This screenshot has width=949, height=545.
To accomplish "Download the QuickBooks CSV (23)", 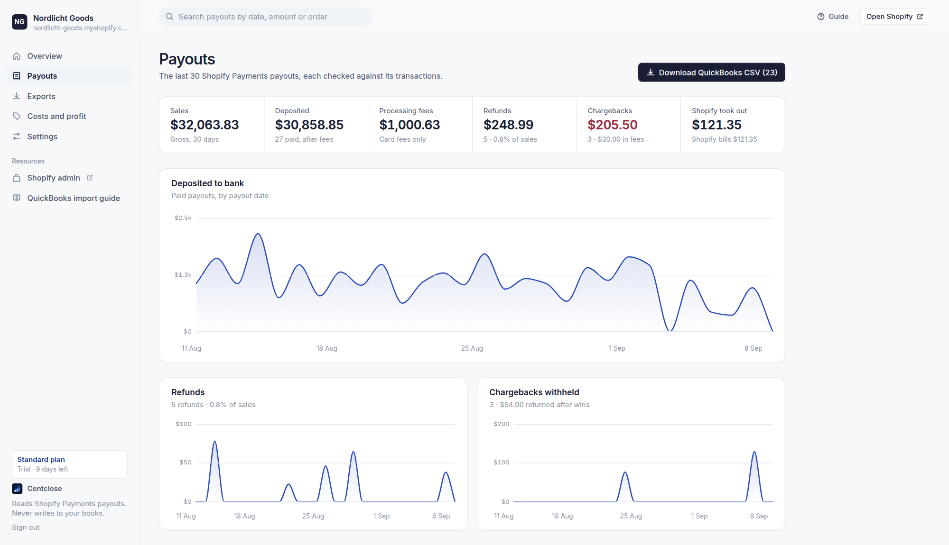I will 711,73.
